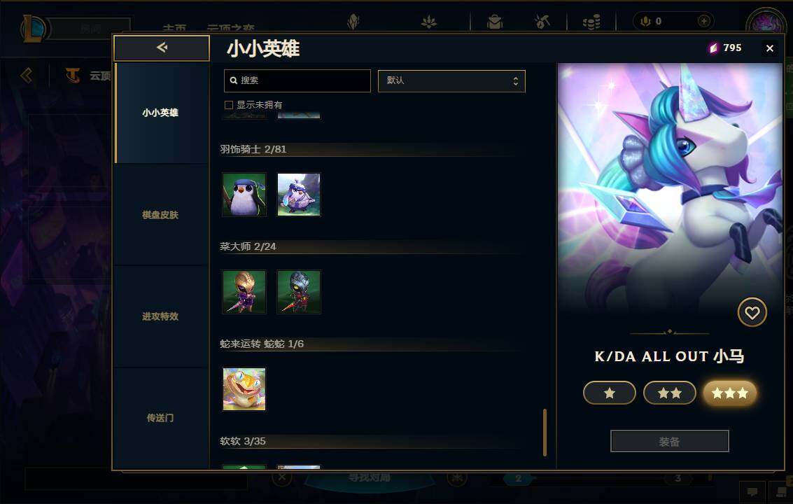This screenshot has width=793, height=504.
Task: Choose the gold-masked 菜大师 little legend
Action: 244,292
